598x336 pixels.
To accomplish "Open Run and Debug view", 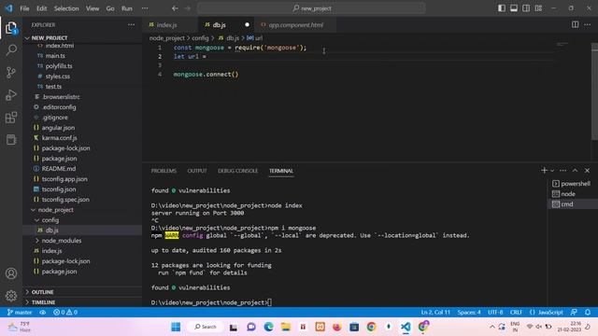I will [11, 95].
